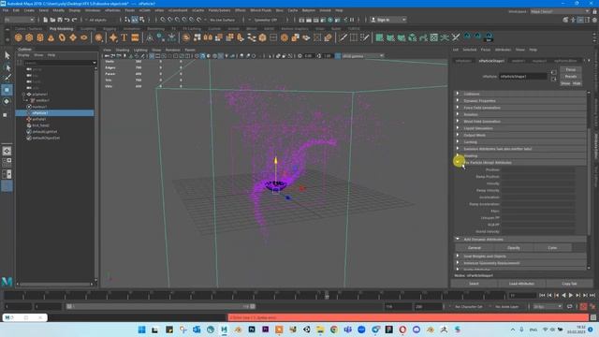Screen dimensions: 599x337
Task: Expand the Collisions section
Action: point(521,94)
